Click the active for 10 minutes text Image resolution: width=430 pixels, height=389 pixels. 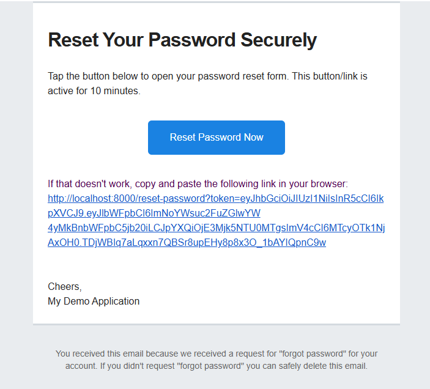click(94, 91)
